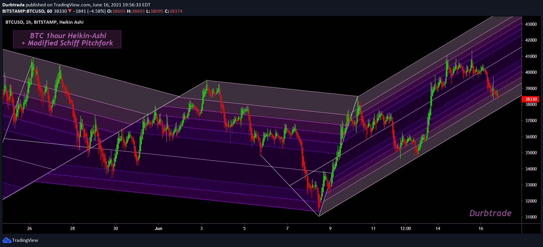Click the 33000 price axis label
The height and width of the screenshot is (247, 543).
pyautogui.click(x=531, y=185)
